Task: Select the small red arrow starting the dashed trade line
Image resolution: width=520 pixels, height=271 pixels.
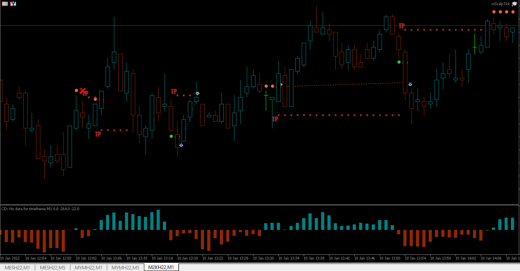Action: (281, 85)
